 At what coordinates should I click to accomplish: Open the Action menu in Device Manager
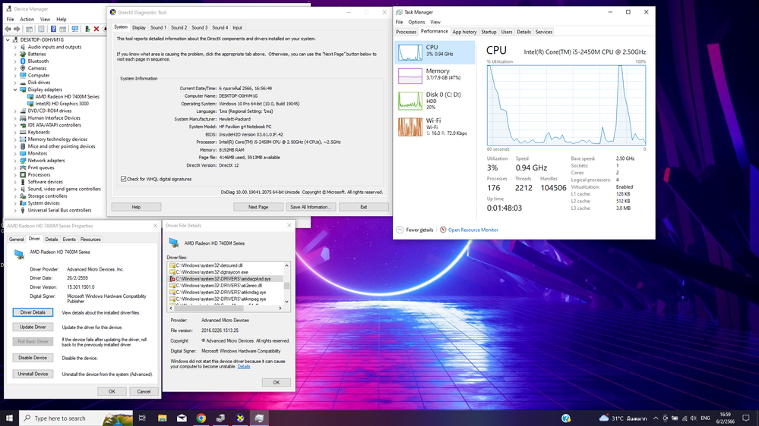tap(27, 19)
